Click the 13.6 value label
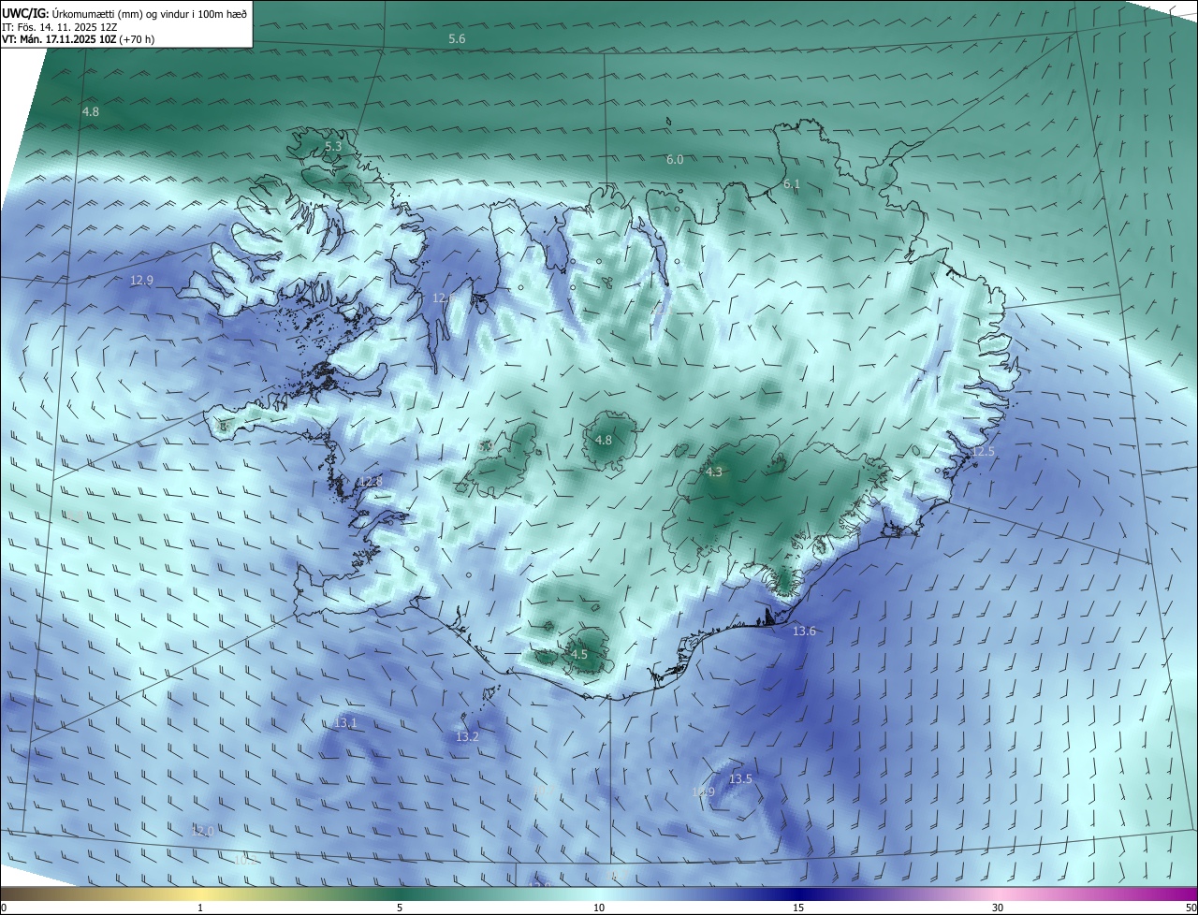Viewport: 1198px width, 915px height. (804, 632)
